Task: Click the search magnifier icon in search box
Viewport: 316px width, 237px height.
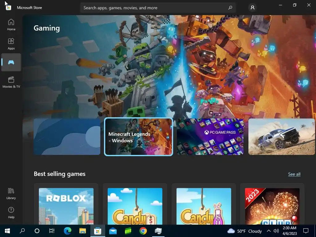Action: pyautogui.click(x=230, y=8)
